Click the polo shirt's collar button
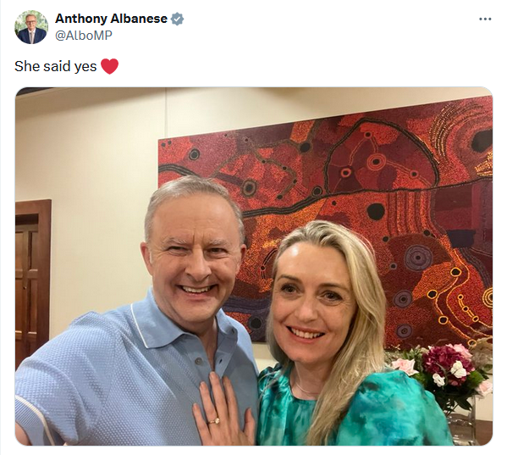The height and width of the screenshot is (455, 507). (x=199, y=360)
